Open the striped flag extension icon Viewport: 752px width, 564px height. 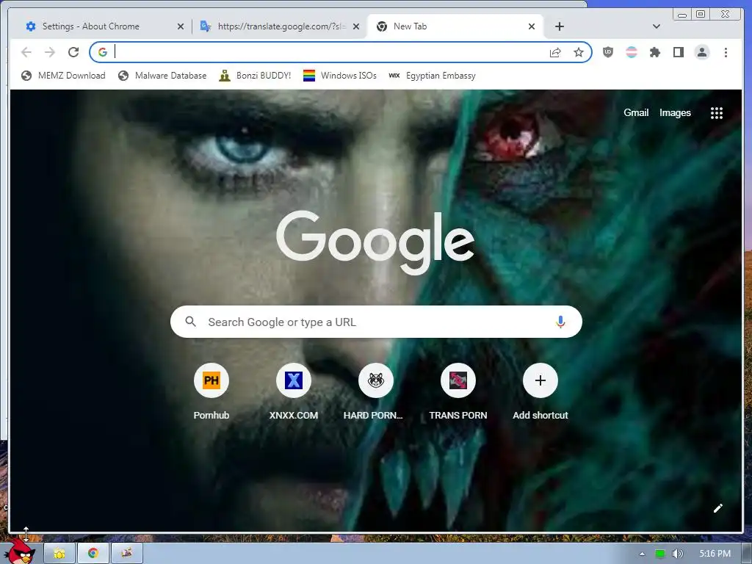coord(631,52)
